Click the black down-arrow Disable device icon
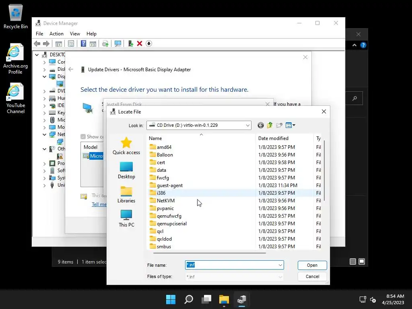412x309 pixels. pos(149,43)
